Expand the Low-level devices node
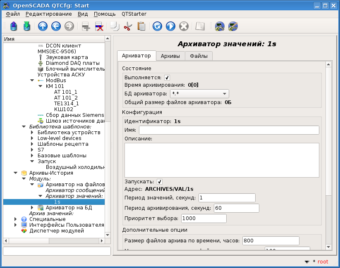The image size is (340, 268). (x=32, y=138)
